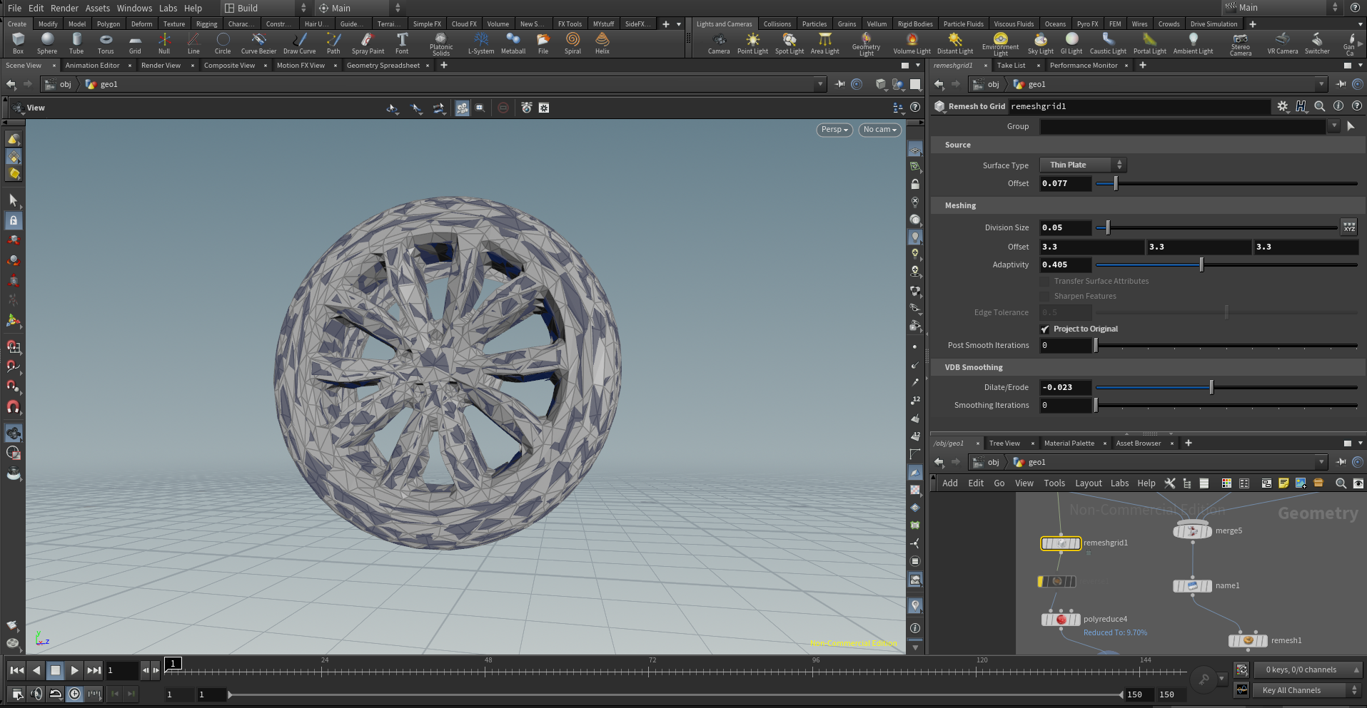The height and width of the screenshot is (708, 1367).
Task: Click obj path button in viewport
Action: click(59, 84)
